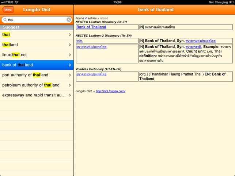The height and width of the screenshot is (176, 235).
Task: Click 'Volubilis Dictionary (TH-EN-FR)' heading
Action: (x=98, y=69)
